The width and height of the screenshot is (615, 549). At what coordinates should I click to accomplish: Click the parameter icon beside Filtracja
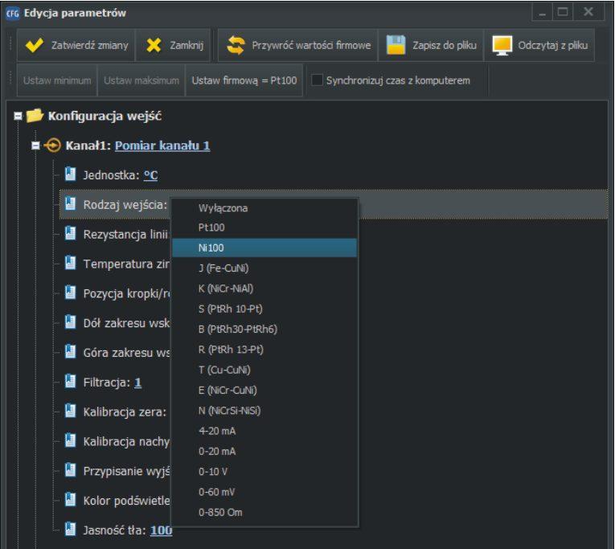[70, 381]
